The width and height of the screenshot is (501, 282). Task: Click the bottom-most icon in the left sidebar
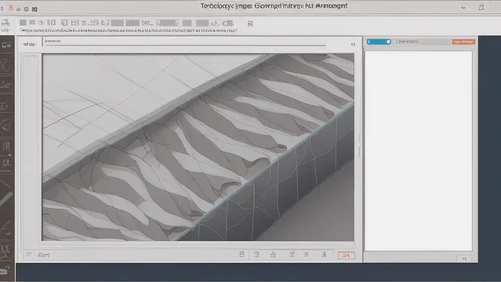(x=6, y=270)
